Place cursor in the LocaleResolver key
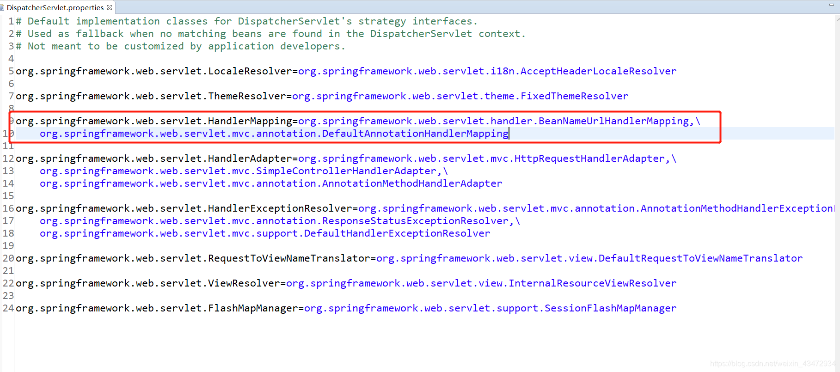The height and width of the screenshot is (372, 840). point(154,71)
